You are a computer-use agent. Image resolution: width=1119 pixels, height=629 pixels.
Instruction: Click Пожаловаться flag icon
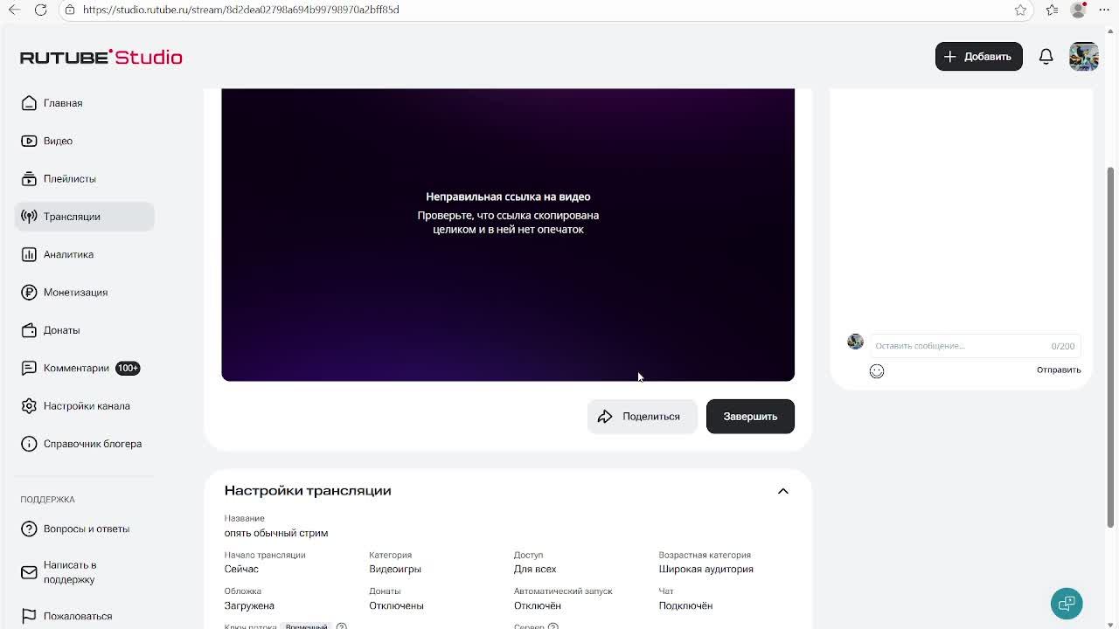pos(29,616)
